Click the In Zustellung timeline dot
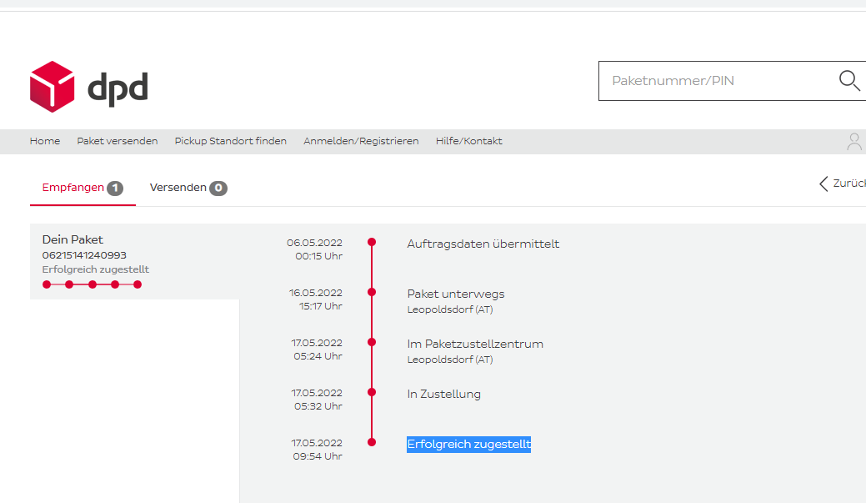This screenshot has width=866, height=503. pyautogui.click(x=372, y=392)
